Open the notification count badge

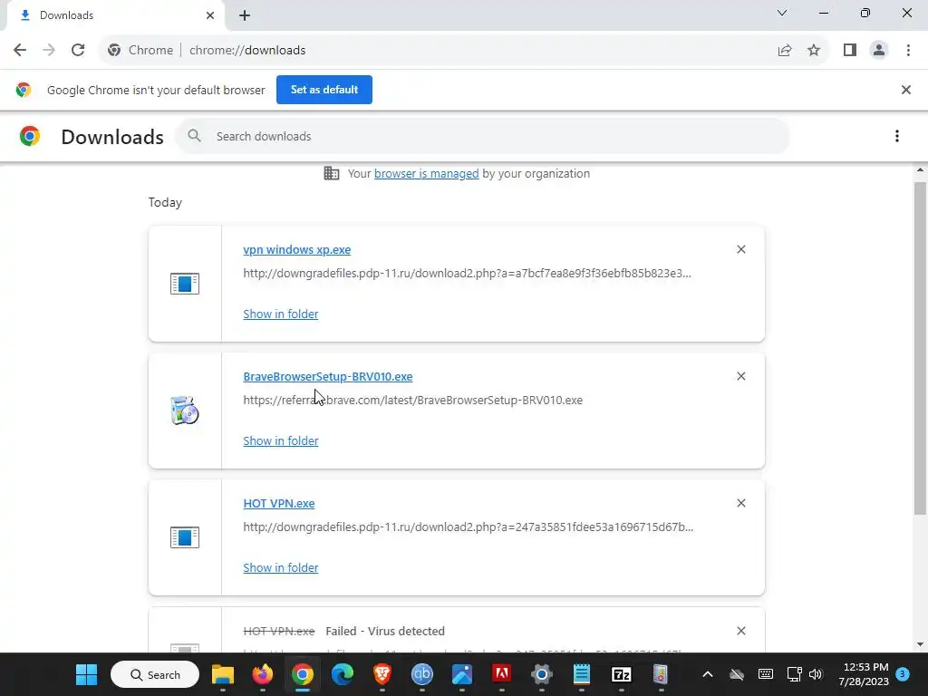903,674
